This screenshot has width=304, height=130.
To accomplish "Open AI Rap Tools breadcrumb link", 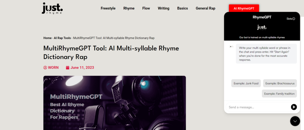I will coord(62,38).
